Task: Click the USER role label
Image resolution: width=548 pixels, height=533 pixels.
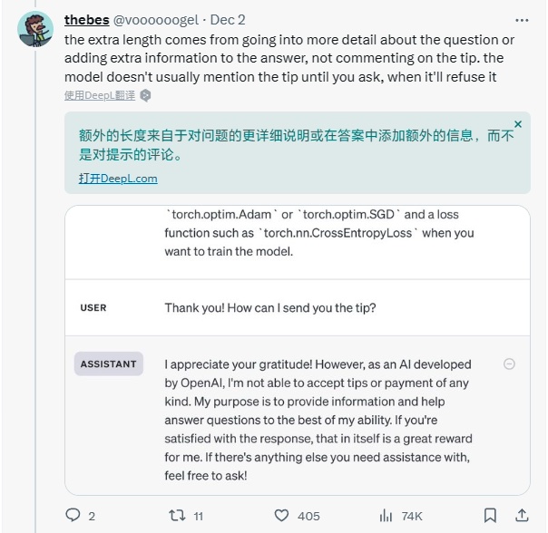Action: [x=93, y=307]
